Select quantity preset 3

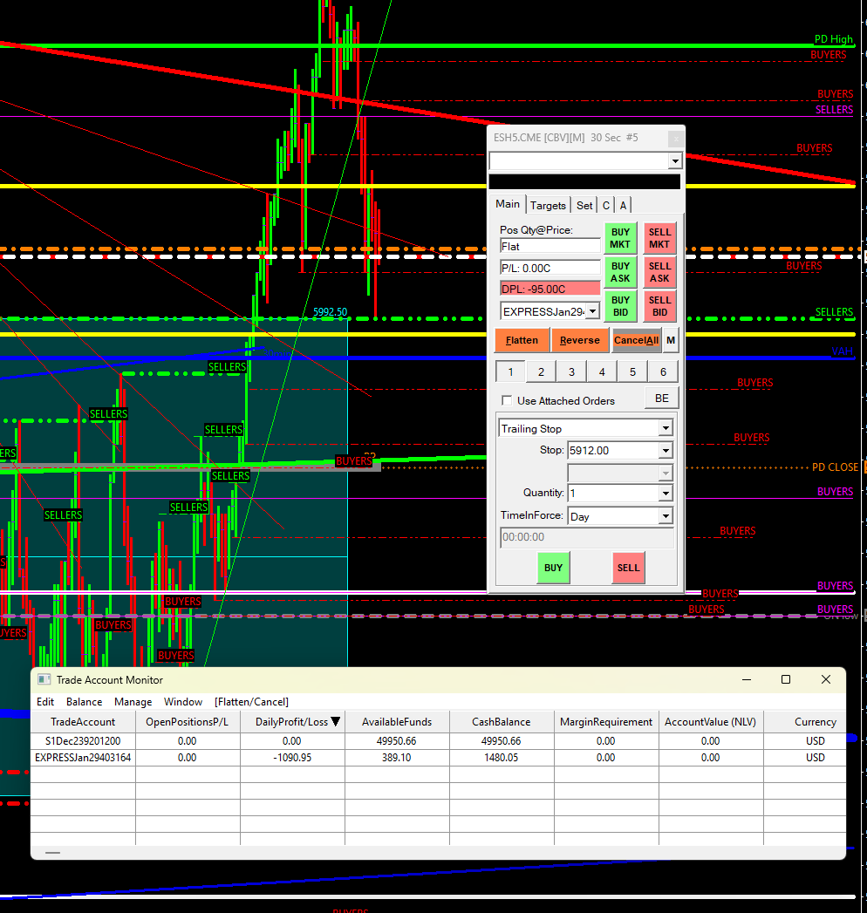[571, 372]
